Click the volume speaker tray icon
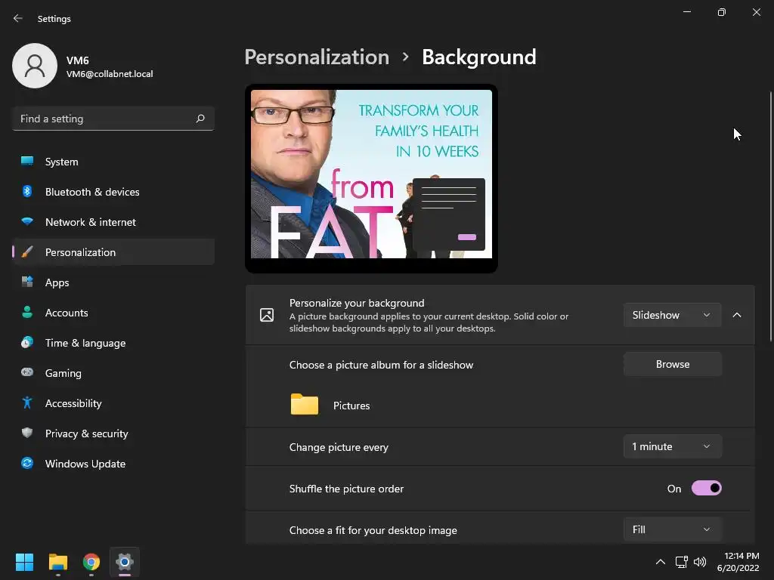This screenshot has width=774, height=580. click(x=699, y=562)
